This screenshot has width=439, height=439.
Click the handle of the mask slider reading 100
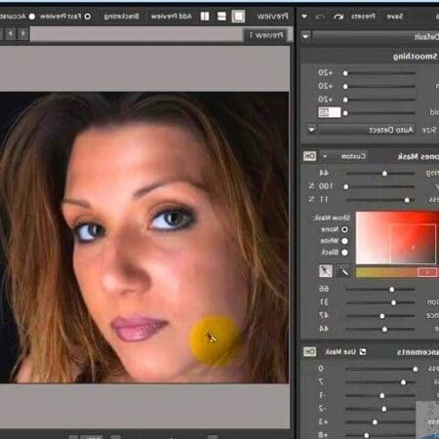(346, 186)
